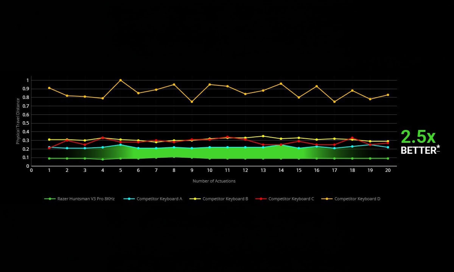454x272 pixels.
Task: Click Keyboard A cyan point at actuation 5
Action: click(x=120, y=145)
